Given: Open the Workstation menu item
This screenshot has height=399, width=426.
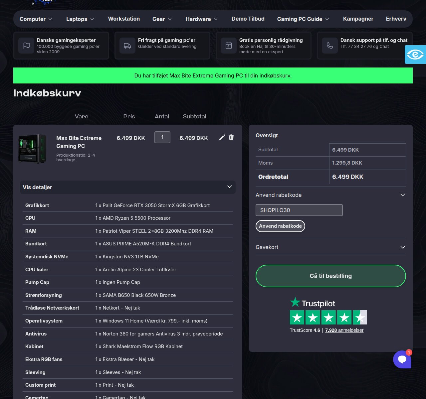Looking at the screenshot, I should click(124, 19).
